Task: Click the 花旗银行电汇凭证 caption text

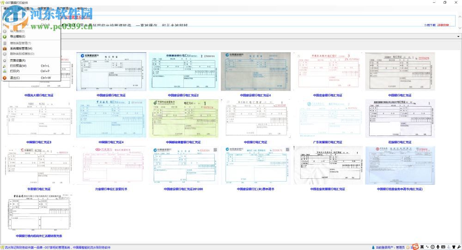Action: click(x=400, y=142)
